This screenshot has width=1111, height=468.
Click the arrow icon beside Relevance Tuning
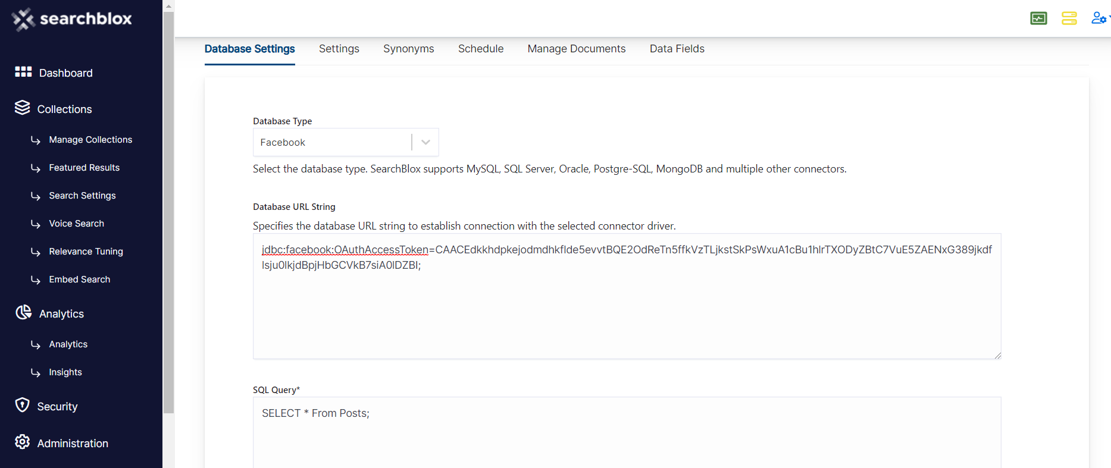[x=36, y=252]
